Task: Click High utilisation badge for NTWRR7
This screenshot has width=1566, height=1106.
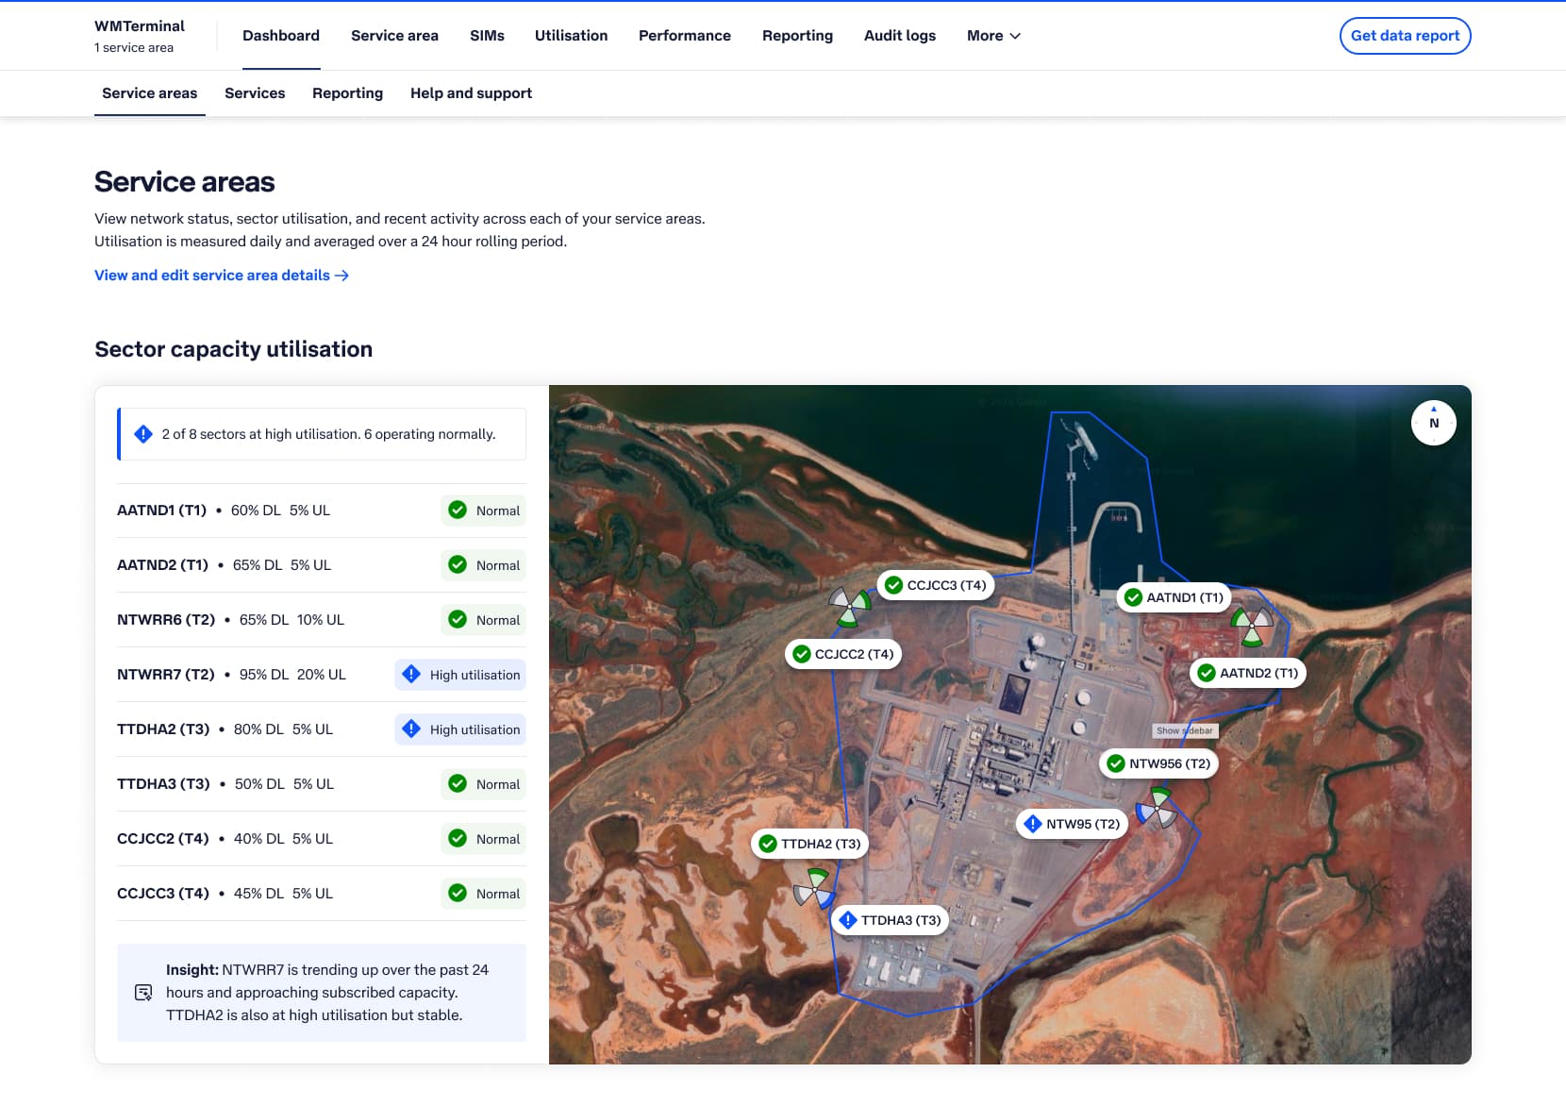Action: (460, 675)
